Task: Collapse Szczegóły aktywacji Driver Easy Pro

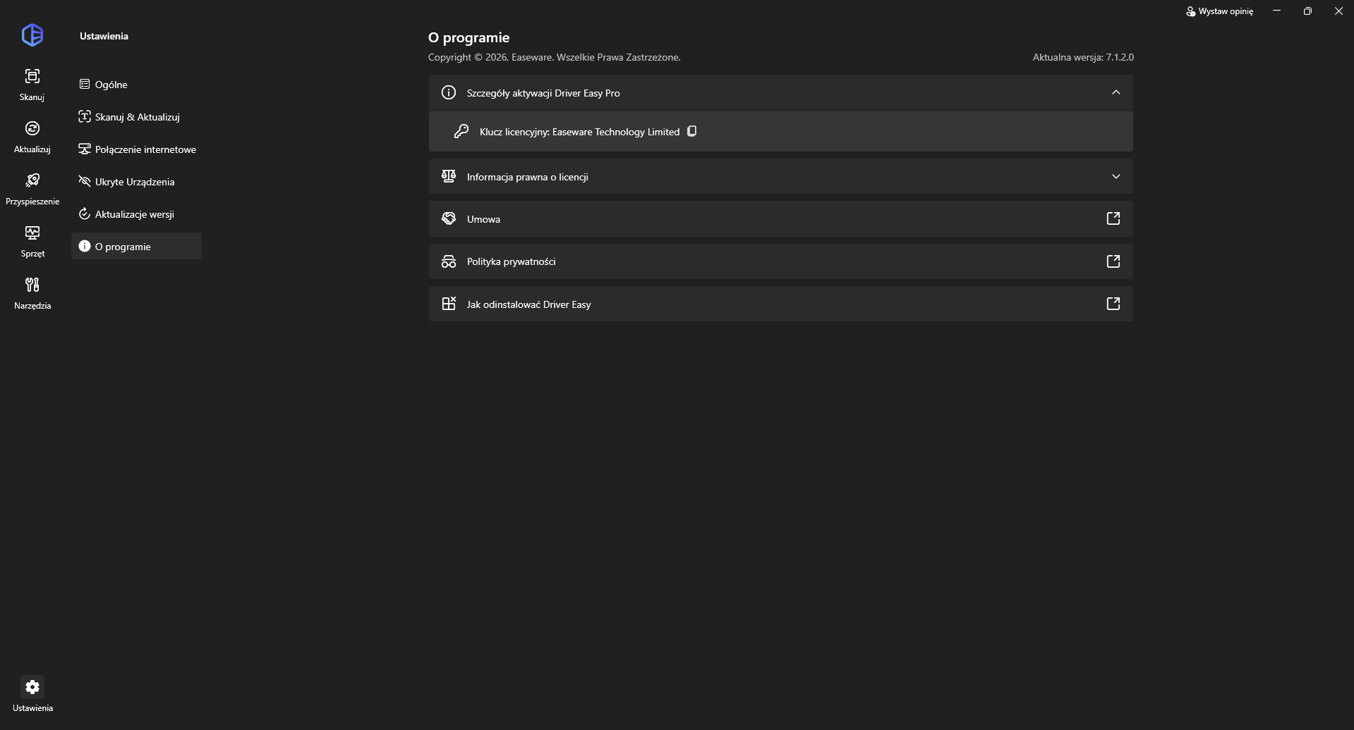Action: click(x=1116, y=92)
